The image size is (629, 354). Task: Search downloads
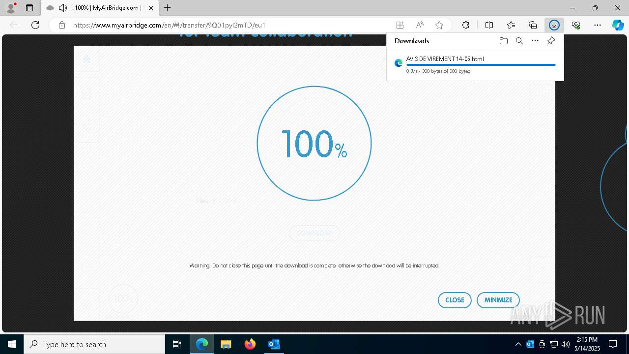point(519,41)
